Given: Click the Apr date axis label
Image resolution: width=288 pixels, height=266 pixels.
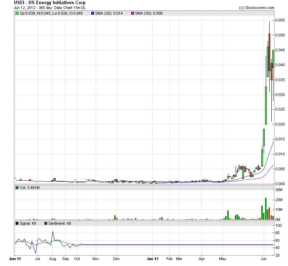Looking at the screenshot, I should click(202, 259).
